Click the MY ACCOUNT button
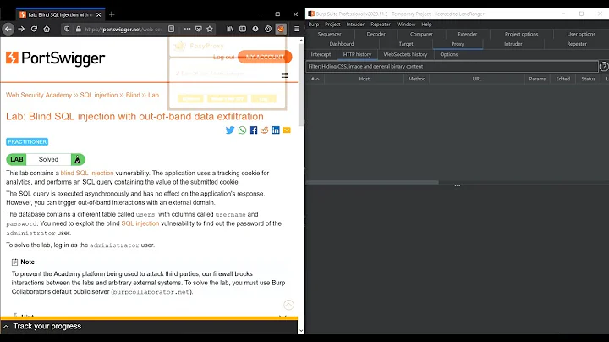 (x=265, y=57)
